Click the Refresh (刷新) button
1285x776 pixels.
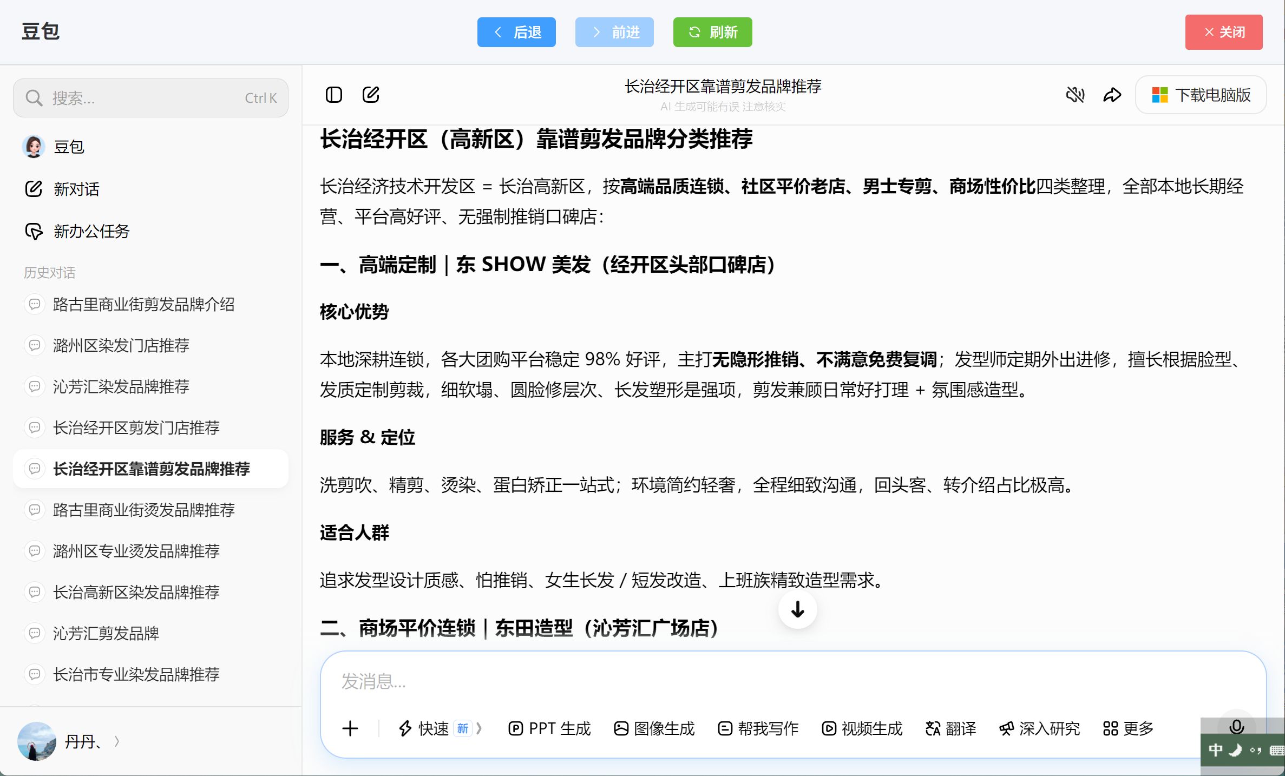[712, 32]
